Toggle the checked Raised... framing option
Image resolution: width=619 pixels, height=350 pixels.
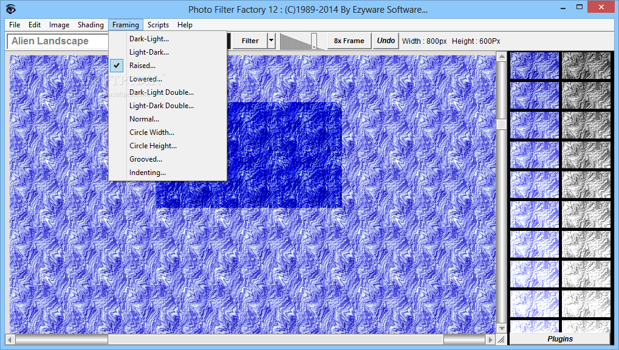point(168,66)
